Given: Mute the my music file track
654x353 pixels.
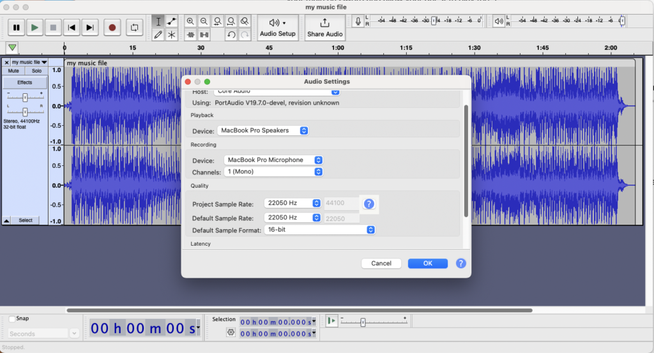Looking at the screenshot, I should pos(13,71).
